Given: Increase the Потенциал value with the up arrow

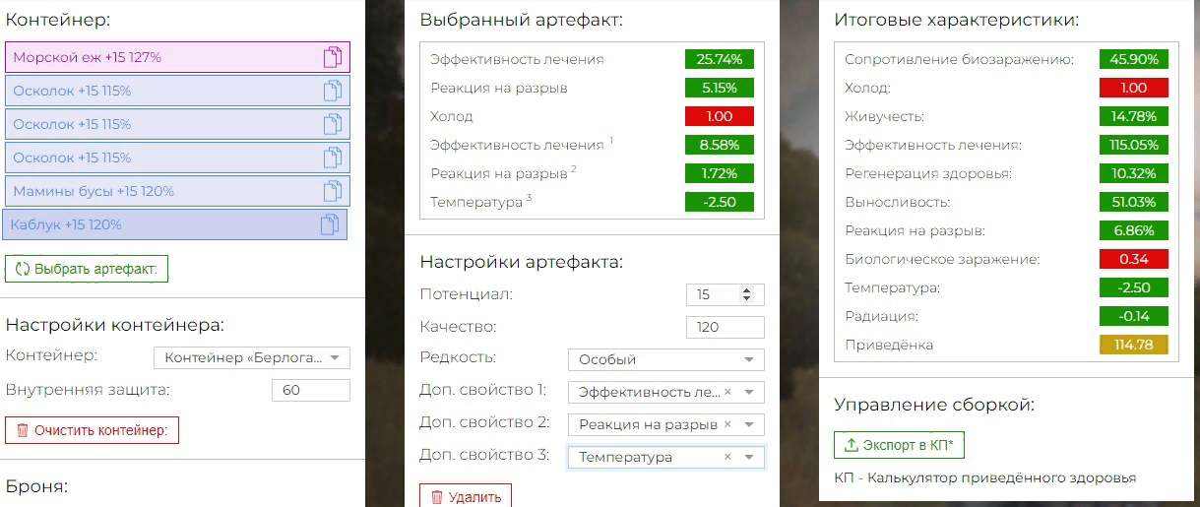Looking at the screenshot, I should (x=746, y=290).
